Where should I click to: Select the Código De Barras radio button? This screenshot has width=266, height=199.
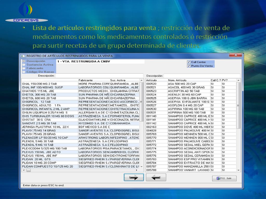pos(24,72)
